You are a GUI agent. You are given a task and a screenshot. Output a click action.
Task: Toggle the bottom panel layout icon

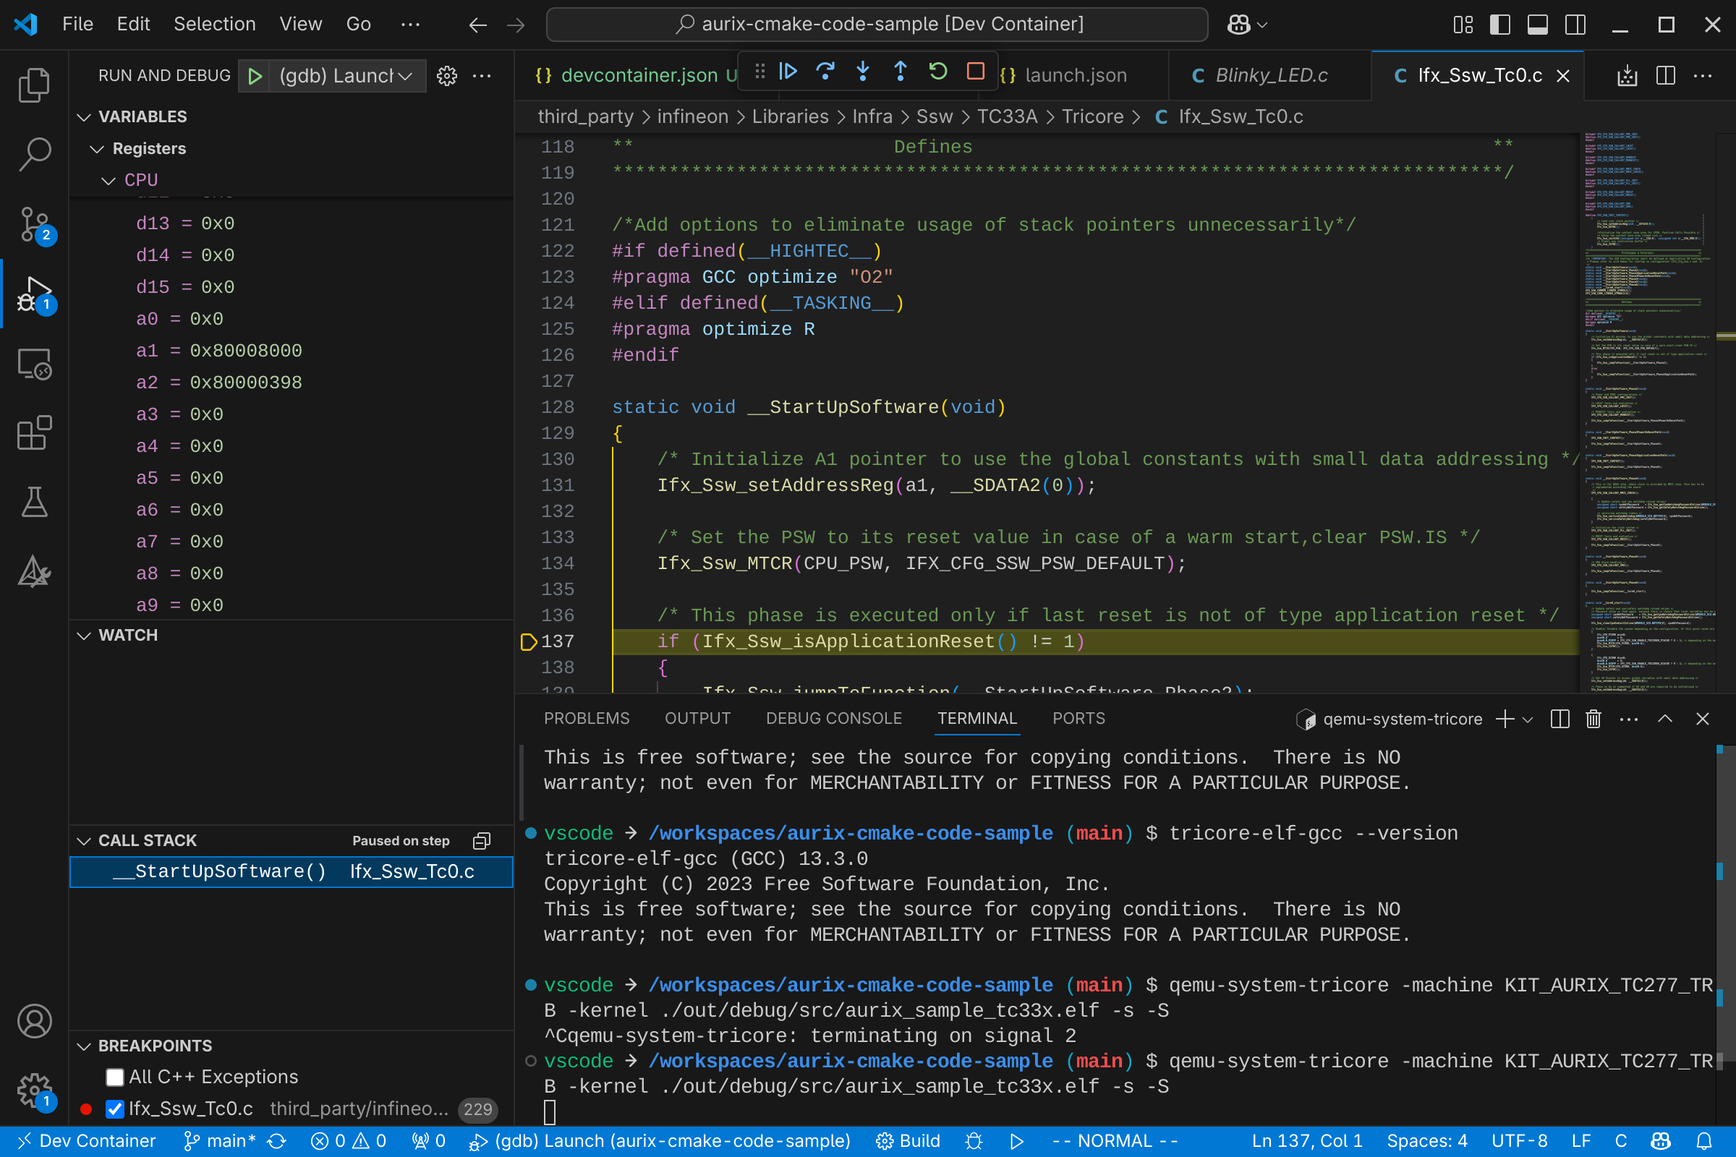click(x=1538, y=25)
